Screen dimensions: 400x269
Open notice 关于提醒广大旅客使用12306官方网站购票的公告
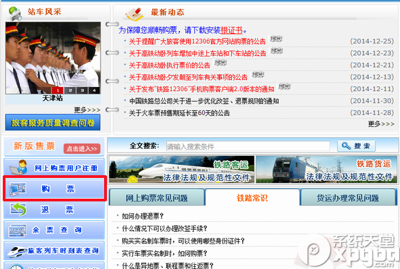tap(197, 41)
